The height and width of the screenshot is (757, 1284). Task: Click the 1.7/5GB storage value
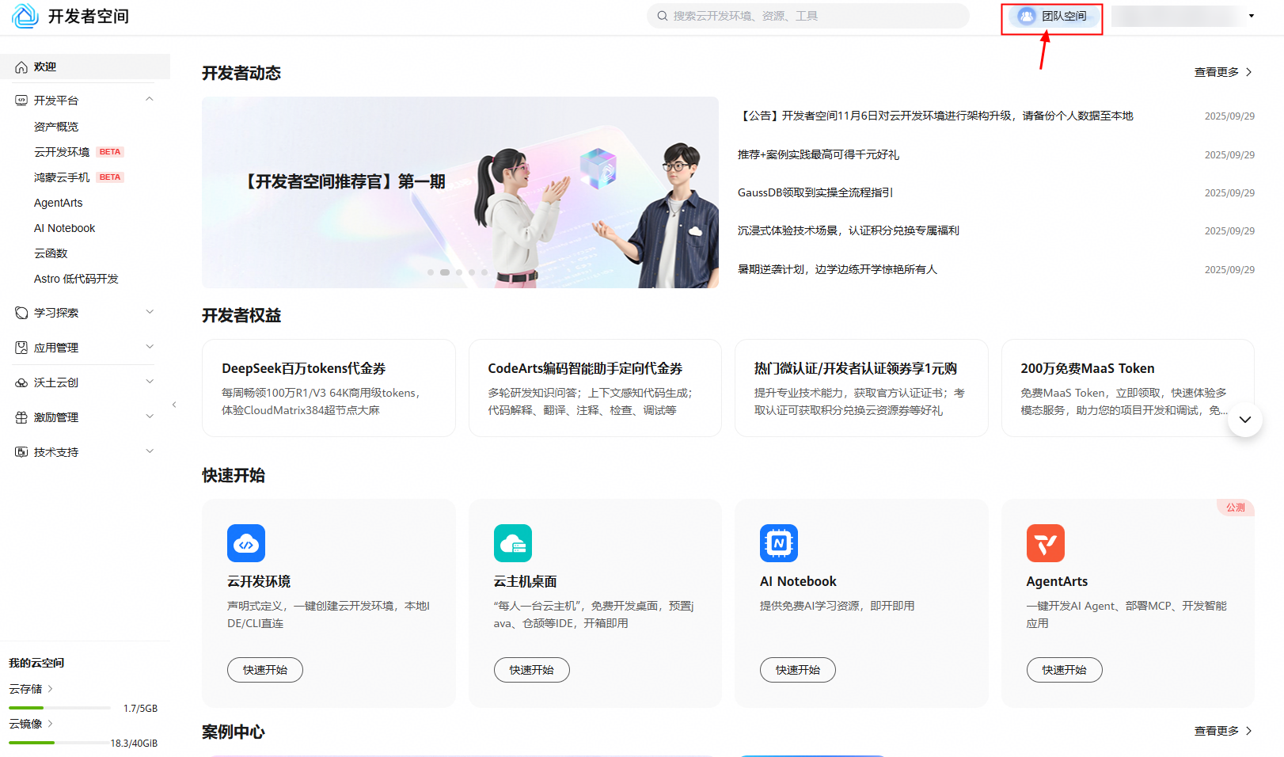tap(140, 709)
